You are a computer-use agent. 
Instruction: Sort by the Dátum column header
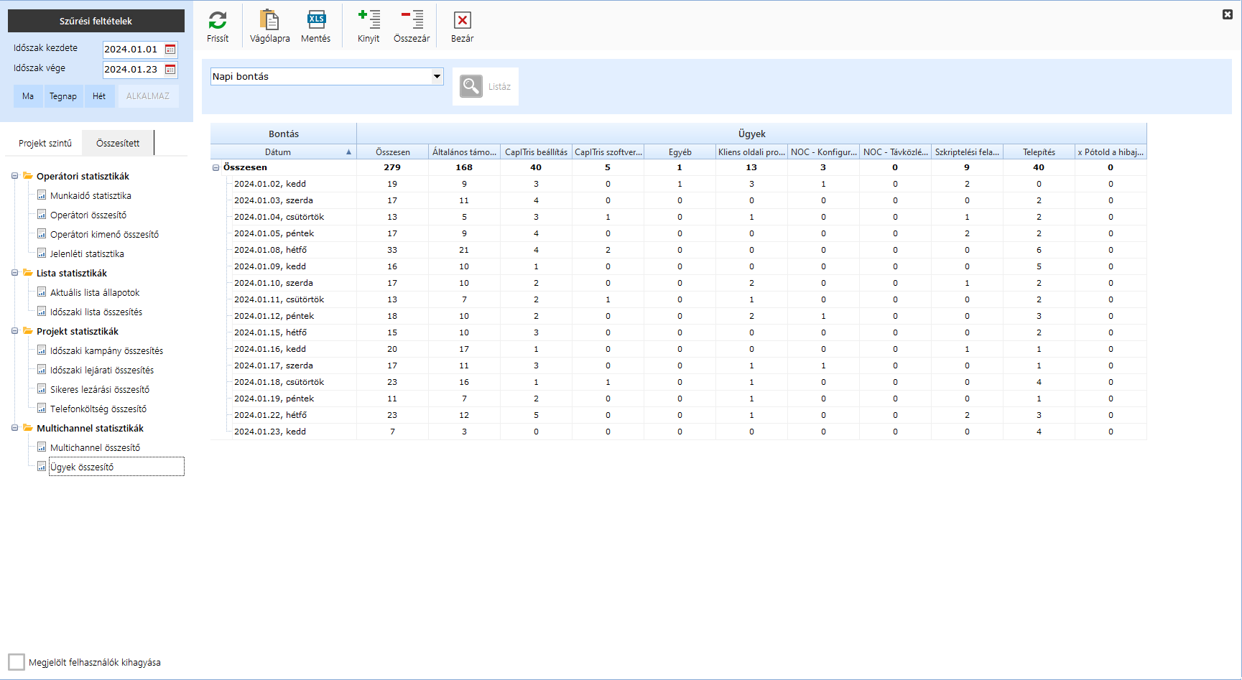click(x=278, y=152)
